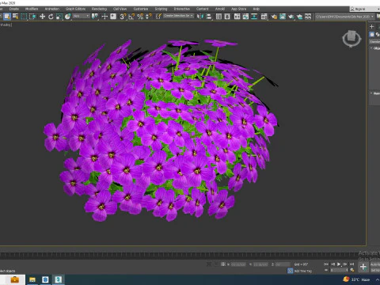Open Autodesk A360 gallery icon
The image size is (380, 285).
[x=308, y=17]
